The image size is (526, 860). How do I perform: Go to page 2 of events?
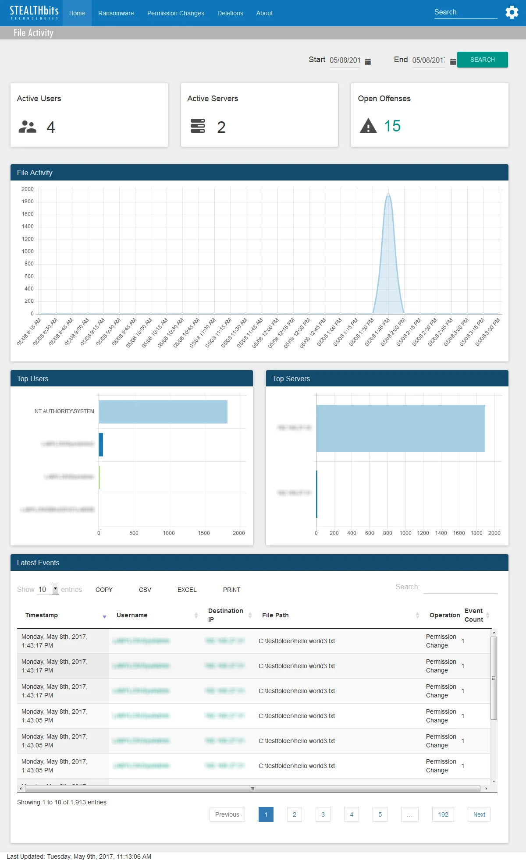tap(295, 814)
